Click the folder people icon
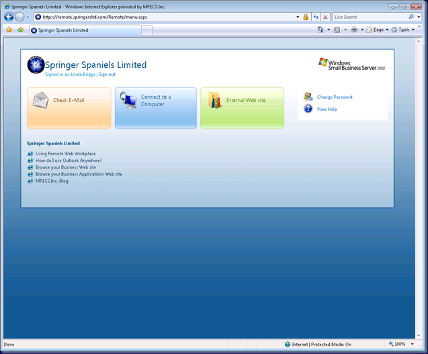This screenshot has height=354, width=428. [214, 100]
